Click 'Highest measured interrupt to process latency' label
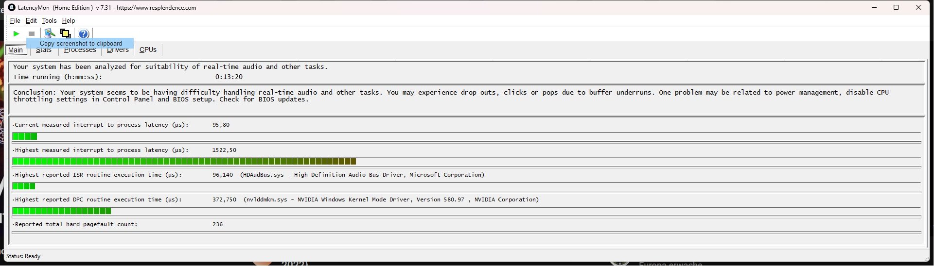Viewport: 934px width, 266px height. (x=101, y=150)
